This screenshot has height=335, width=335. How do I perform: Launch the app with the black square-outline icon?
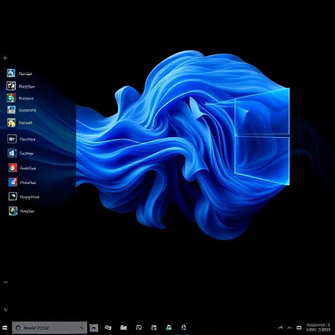click(x=12, y=197)
